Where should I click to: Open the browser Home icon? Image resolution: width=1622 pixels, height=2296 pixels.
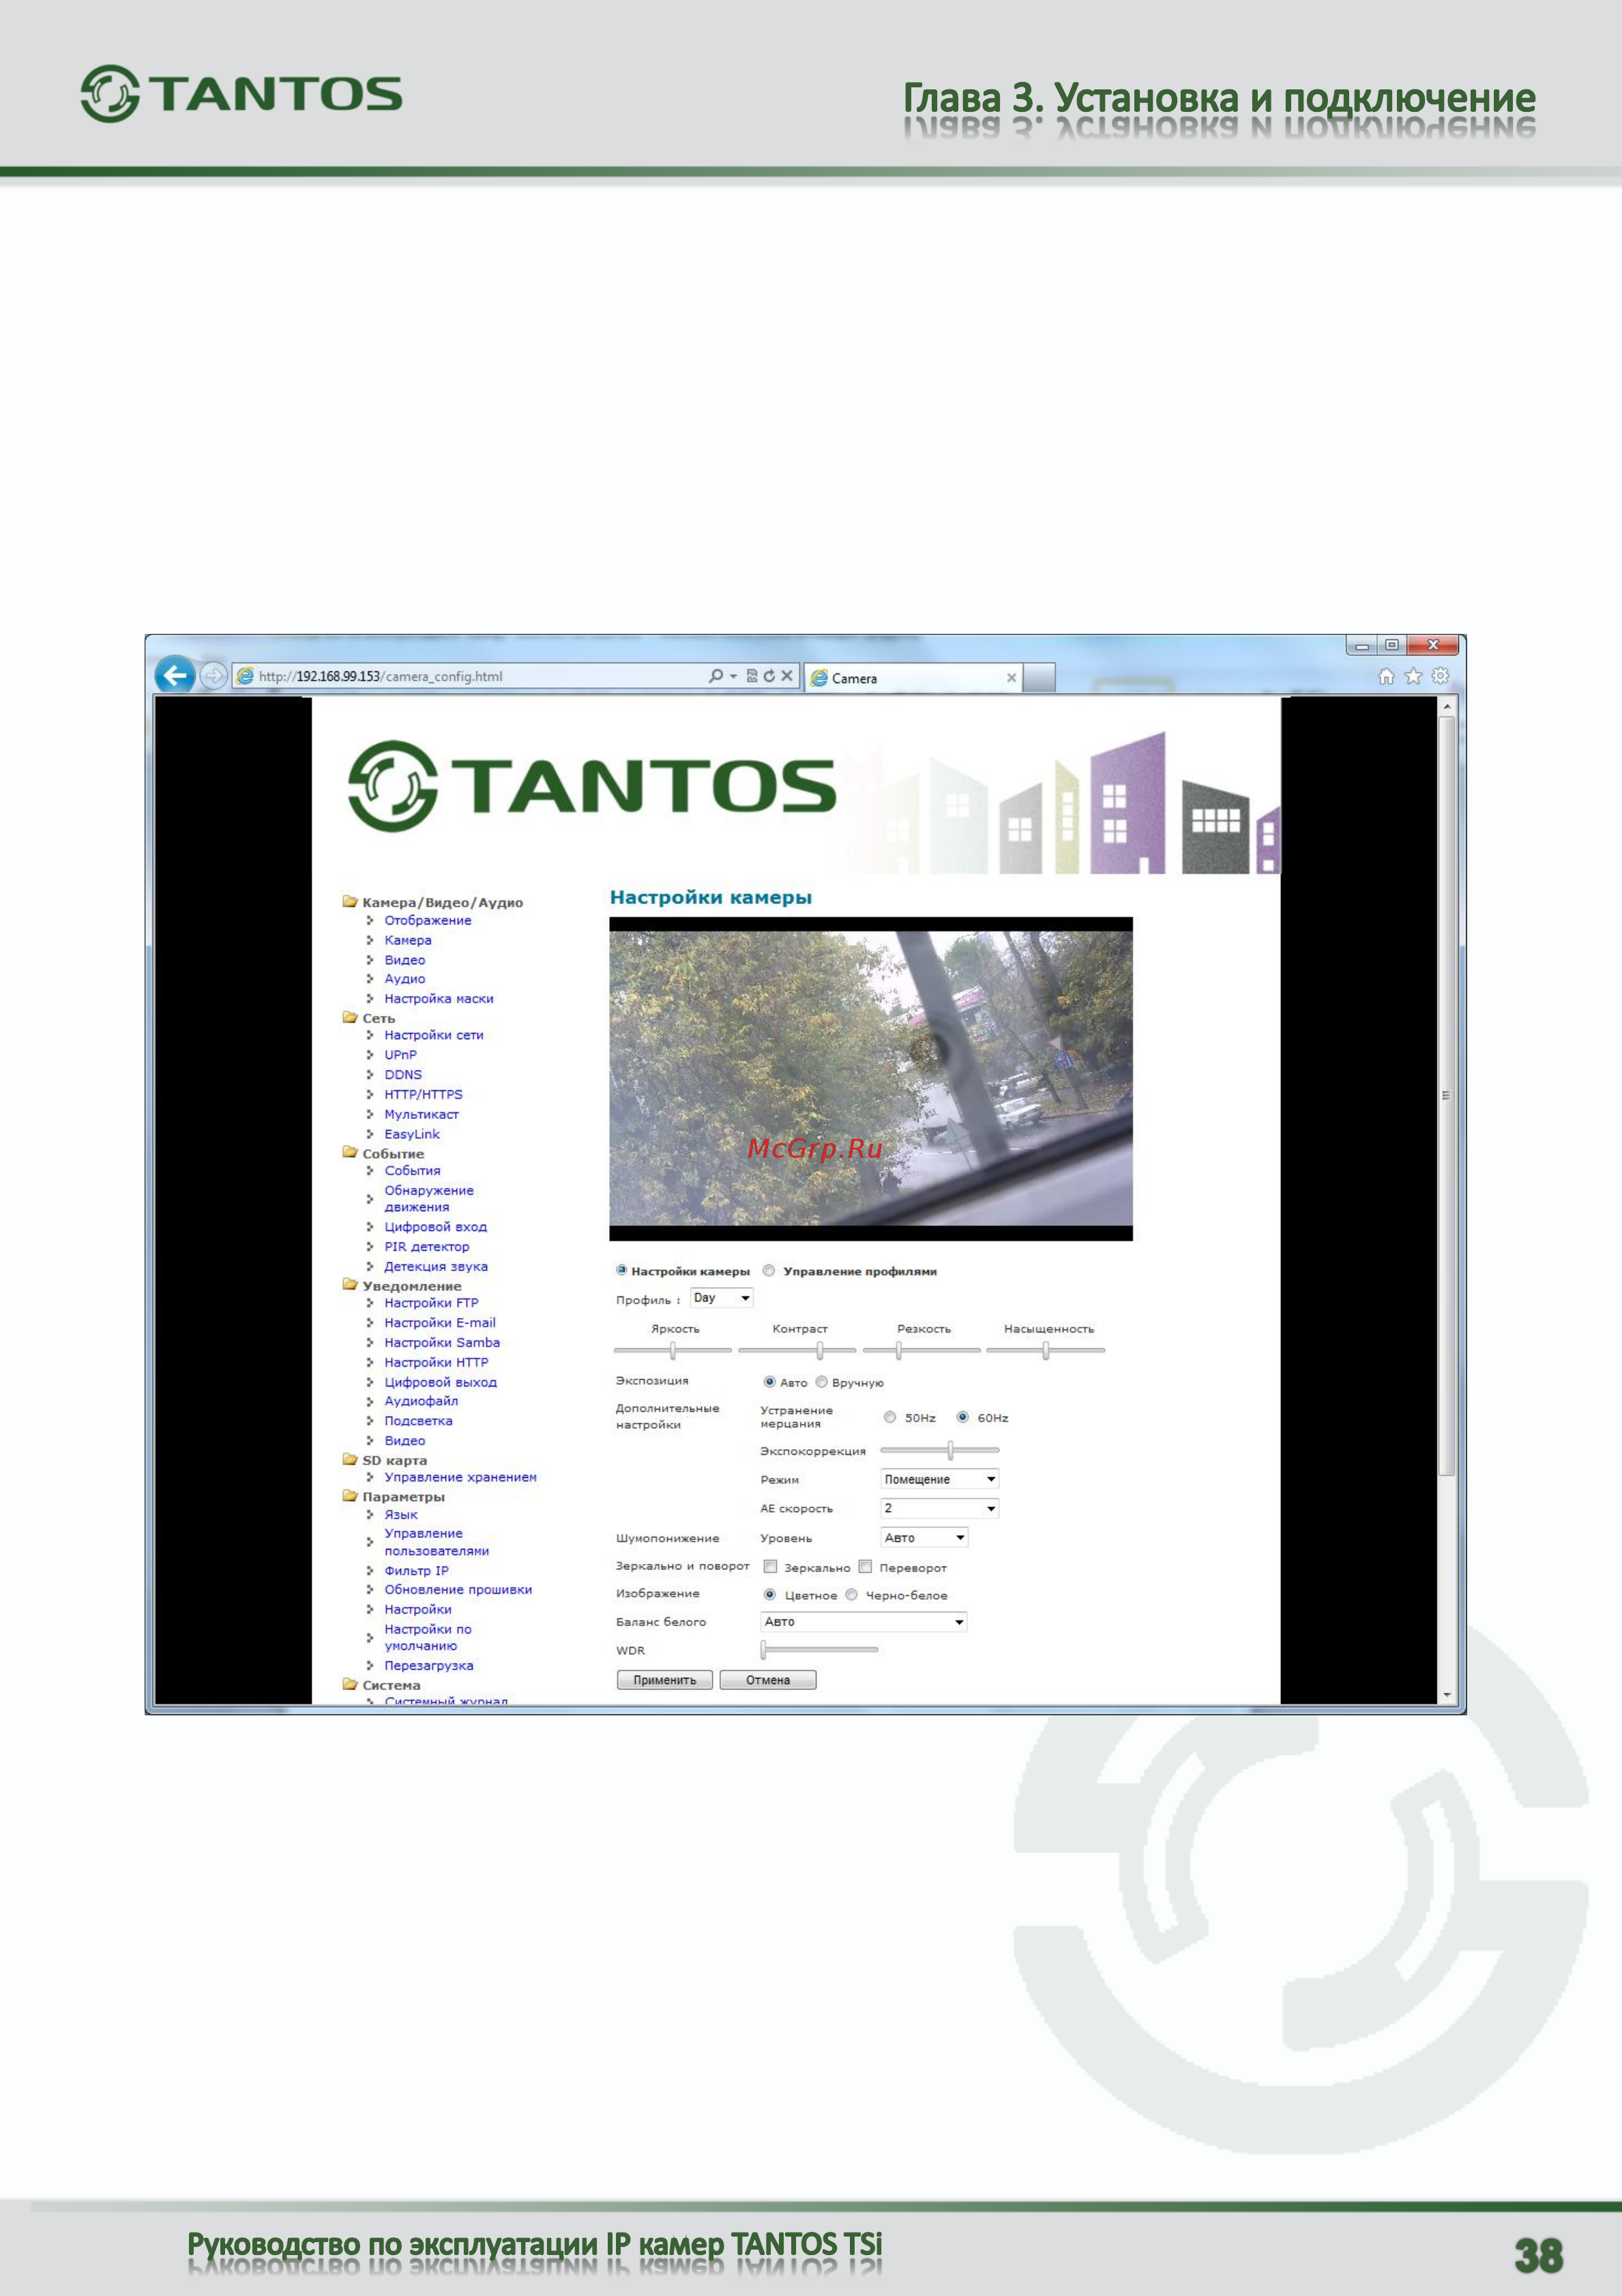(x=1386, y=676)
